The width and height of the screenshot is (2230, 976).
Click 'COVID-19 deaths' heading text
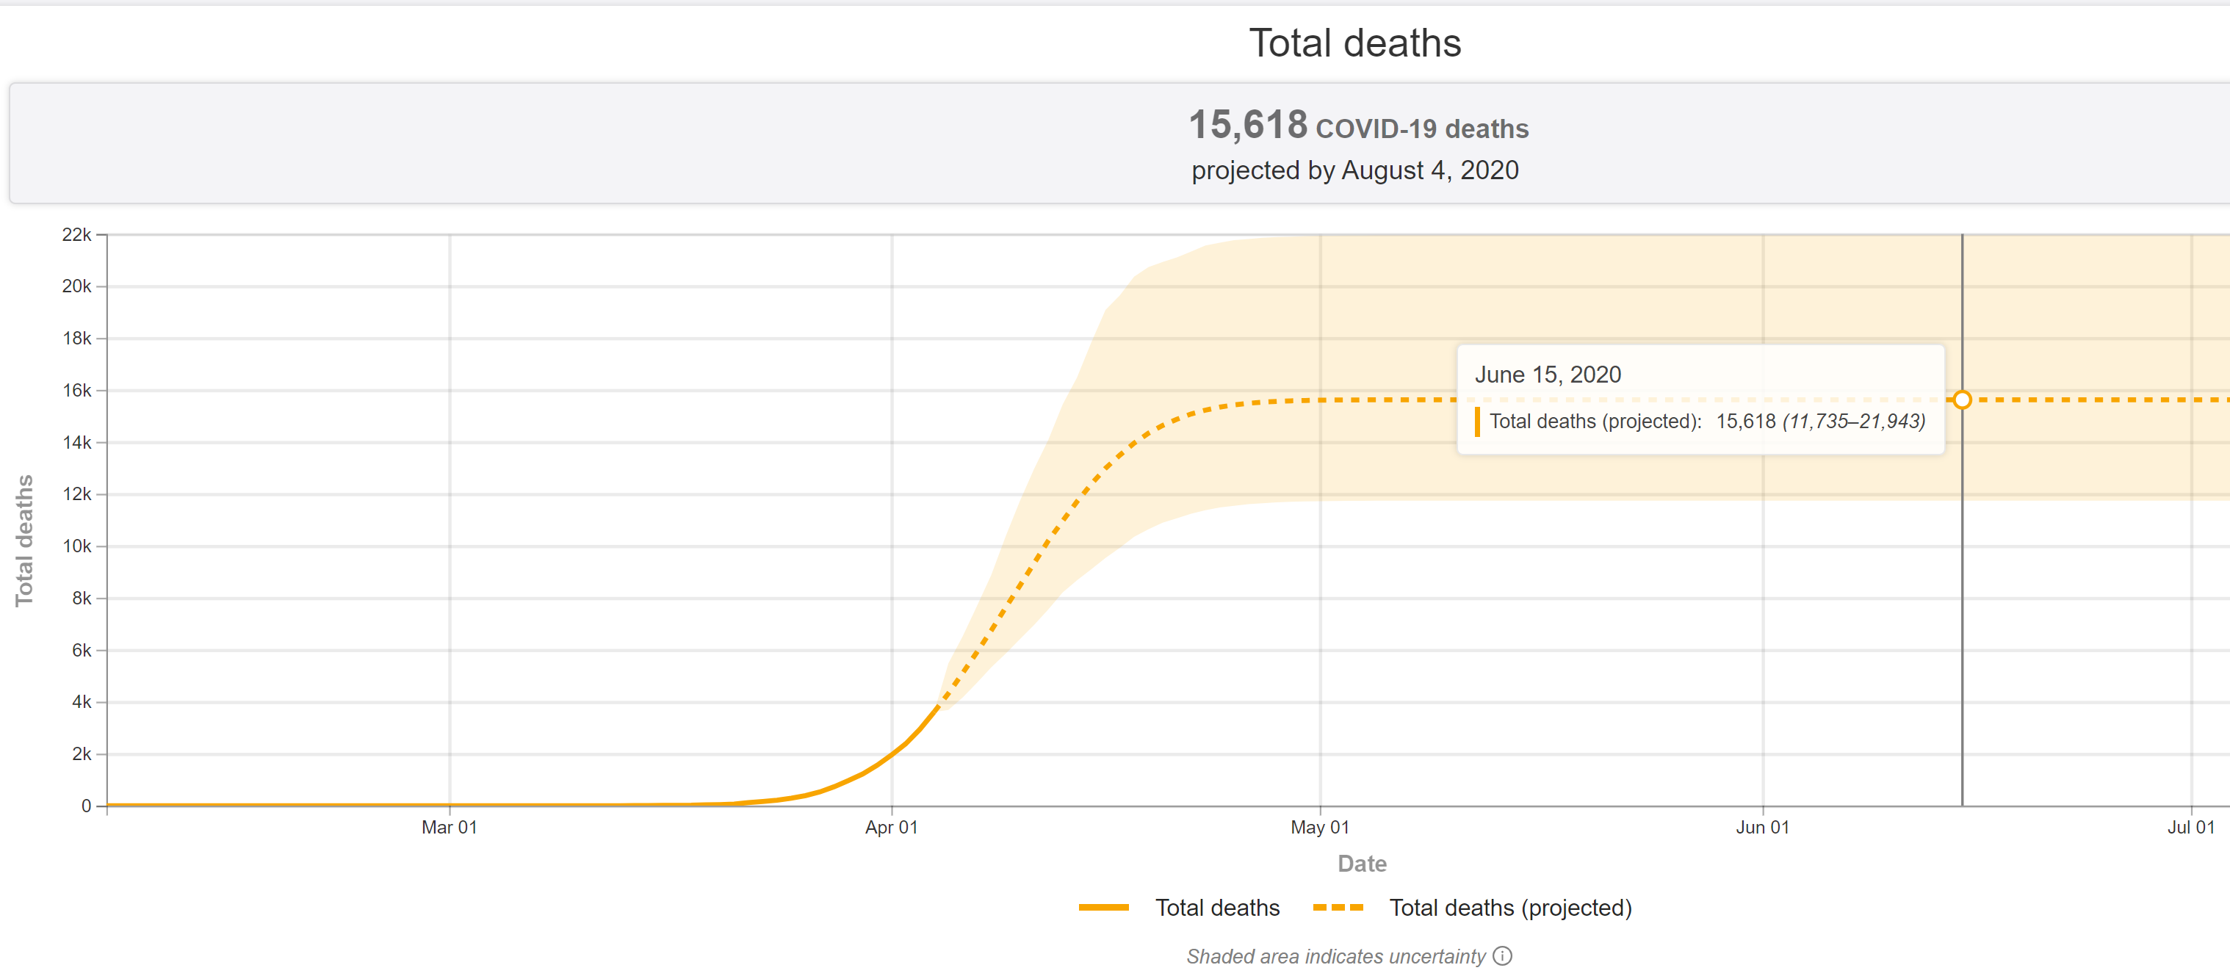(x=1422, y=129)
